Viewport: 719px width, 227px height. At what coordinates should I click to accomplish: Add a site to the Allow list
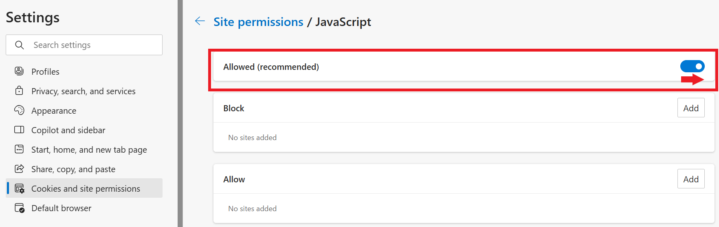pyautogui.click(x=691, y=179)
